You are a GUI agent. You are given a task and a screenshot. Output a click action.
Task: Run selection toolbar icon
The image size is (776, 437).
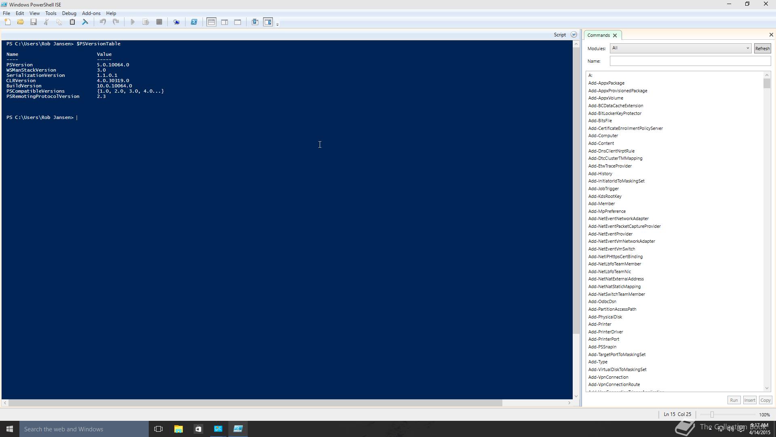[146, 22]
